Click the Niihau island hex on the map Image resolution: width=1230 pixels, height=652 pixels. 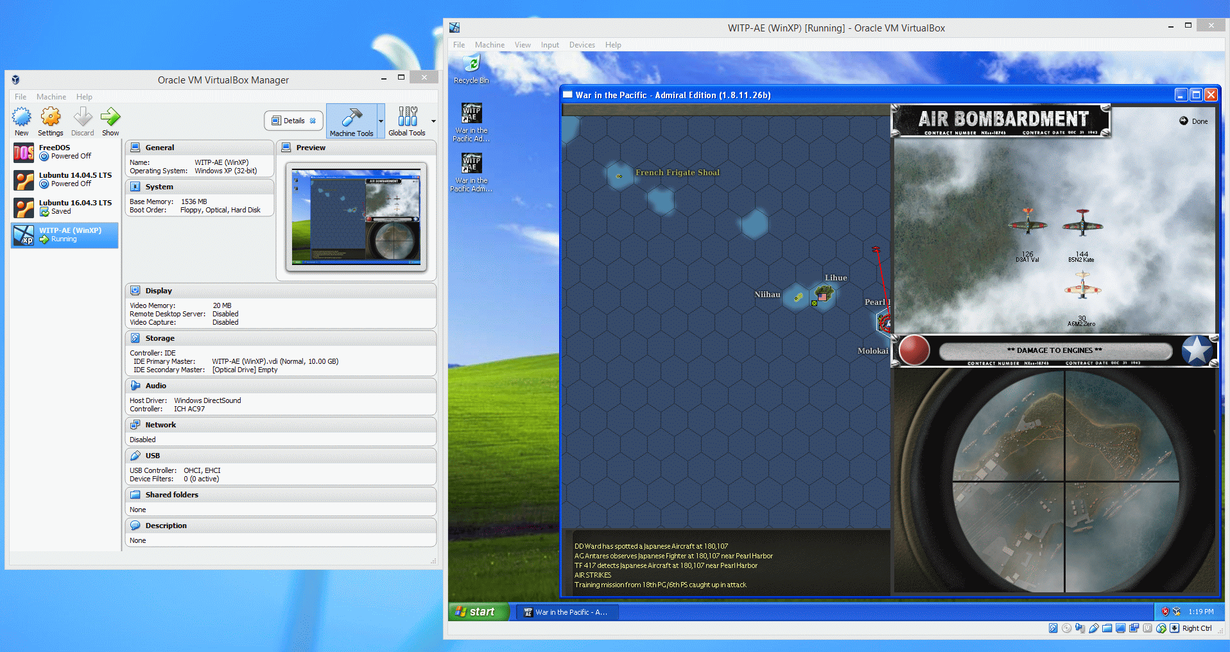(x=797, y=297)
